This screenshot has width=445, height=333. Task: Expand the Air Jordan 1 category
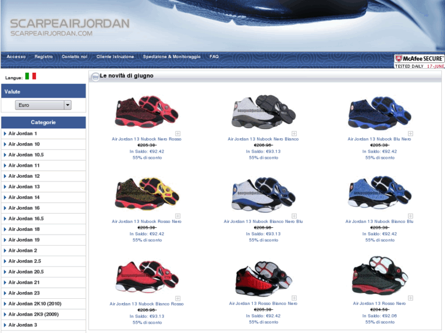[x=43, y=133]
